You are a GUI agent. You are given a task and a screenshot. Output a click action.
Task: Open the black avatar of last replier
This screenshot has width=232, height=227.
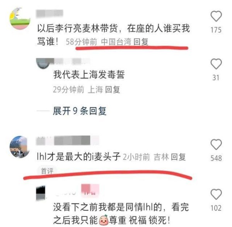[x=41, y=193]
